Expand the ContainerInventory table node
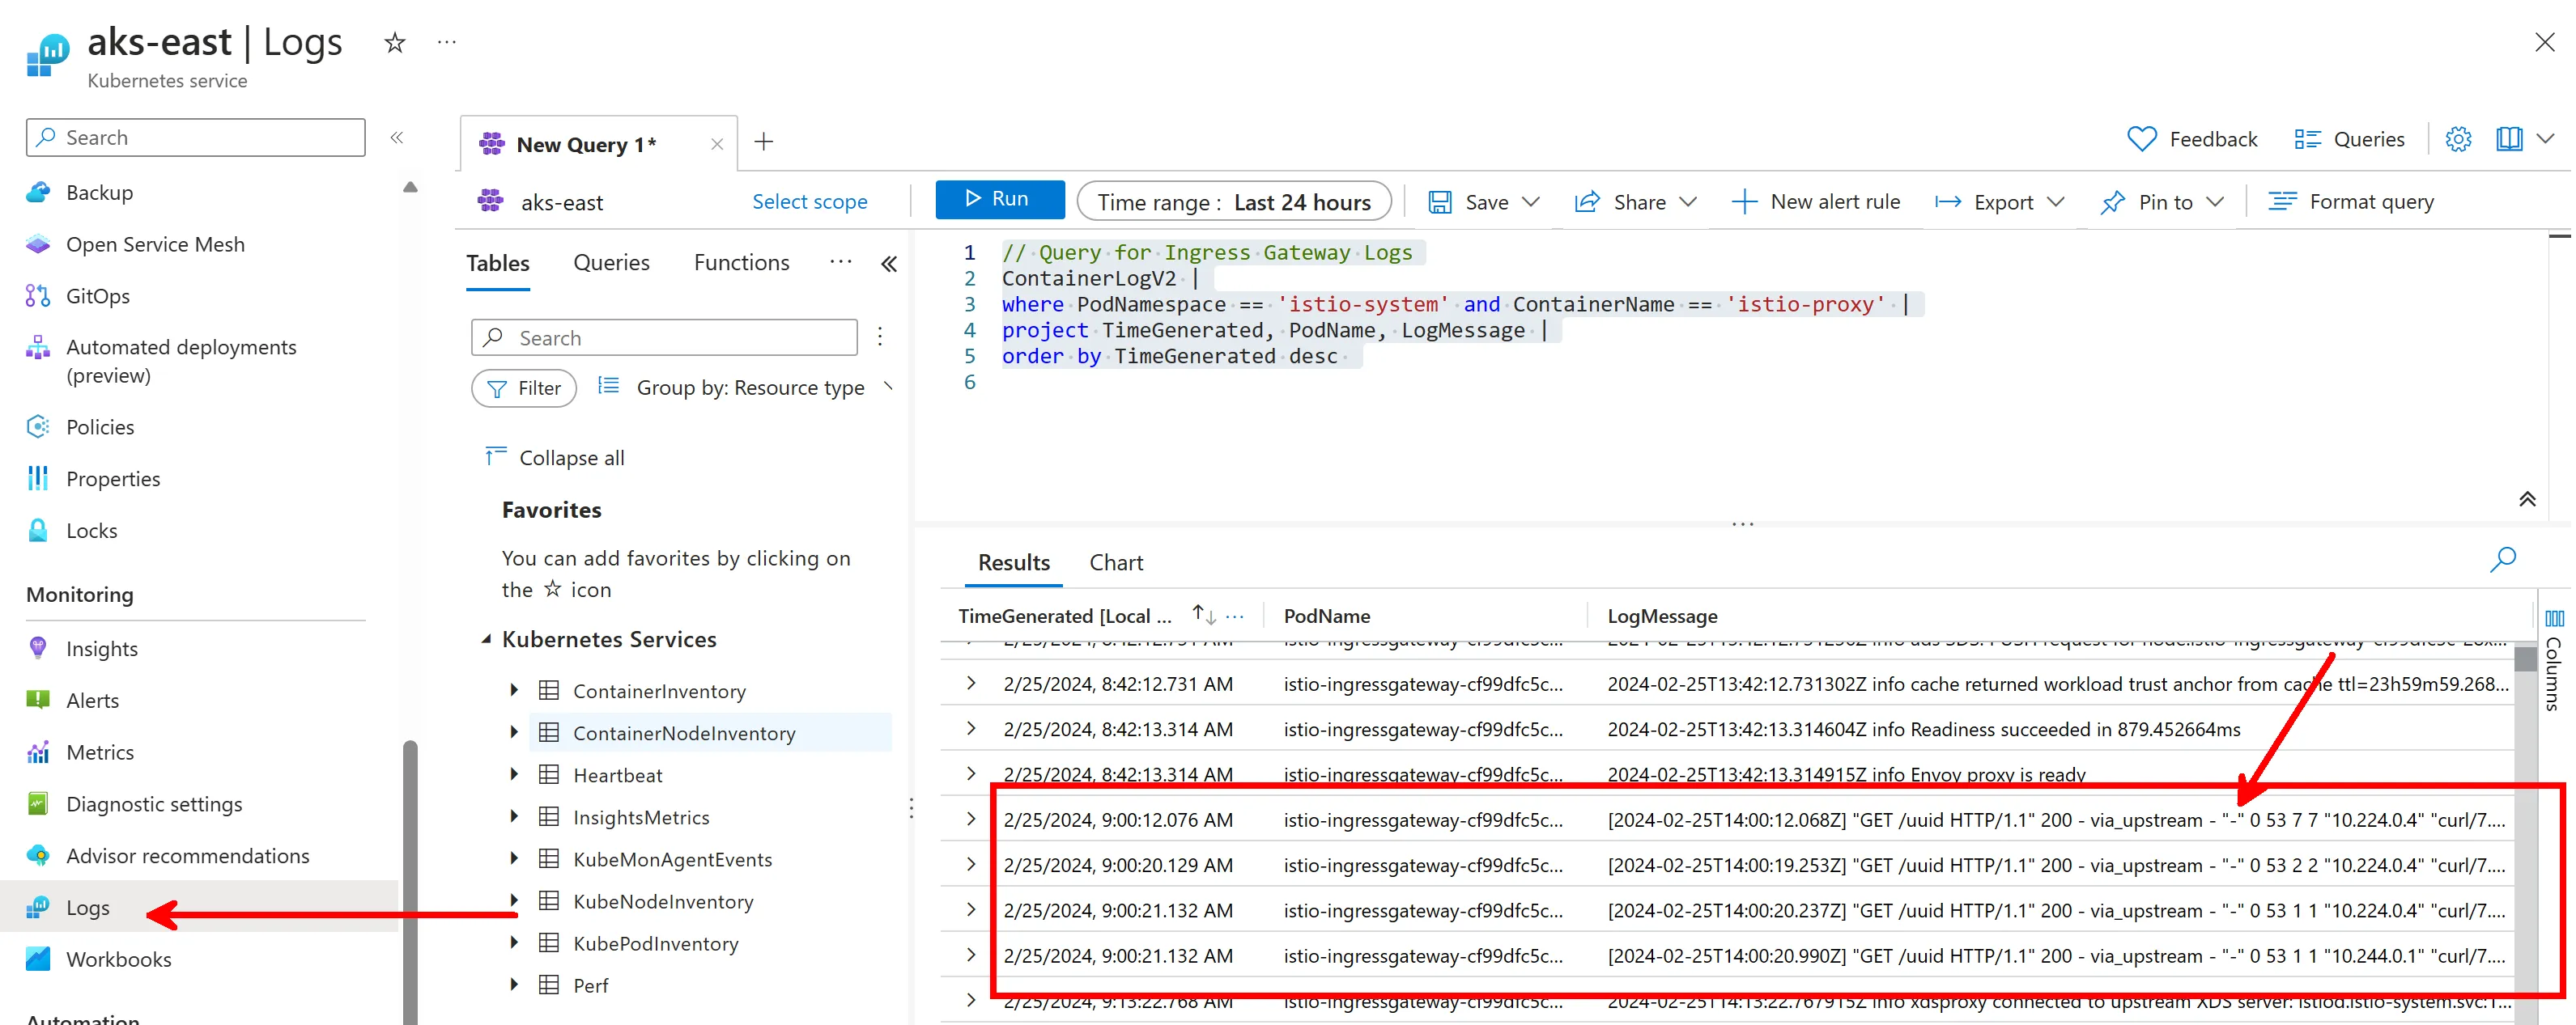 (514, 689)
